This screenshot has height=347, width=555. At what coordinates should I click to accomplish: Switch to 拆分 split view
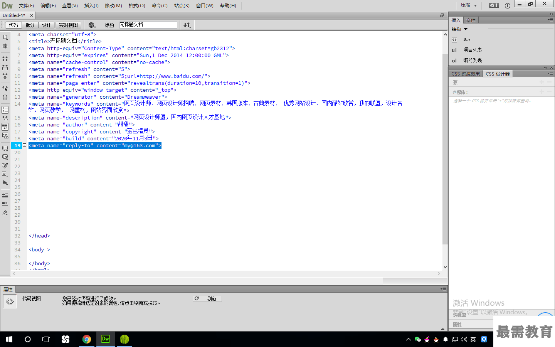pos(30,25)
